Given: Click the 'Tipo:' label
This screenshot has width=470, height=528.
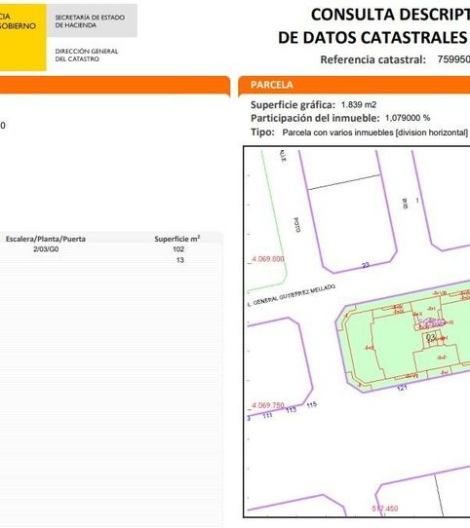Looking at the screenshot, I should coord(262,132).
